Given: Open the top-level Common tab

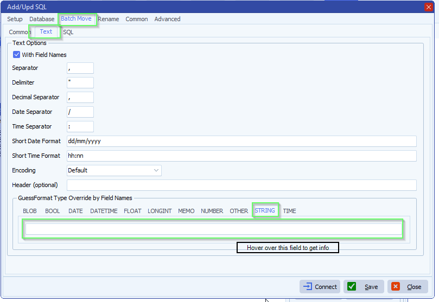Looking at the screenshot, I should click(137, 19).
